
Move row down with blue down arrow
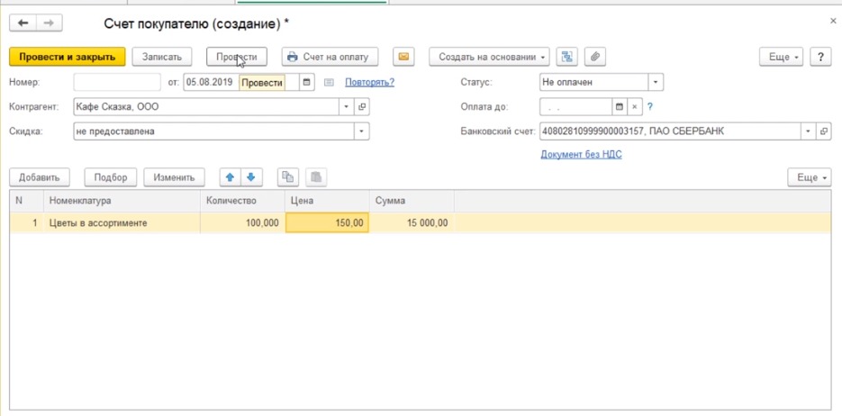click(251, 177)
